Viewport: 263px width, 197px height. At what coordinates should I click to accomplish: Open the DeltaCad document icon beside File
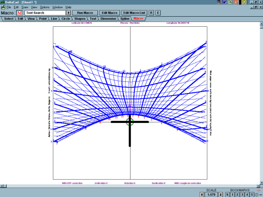[3, 7]
